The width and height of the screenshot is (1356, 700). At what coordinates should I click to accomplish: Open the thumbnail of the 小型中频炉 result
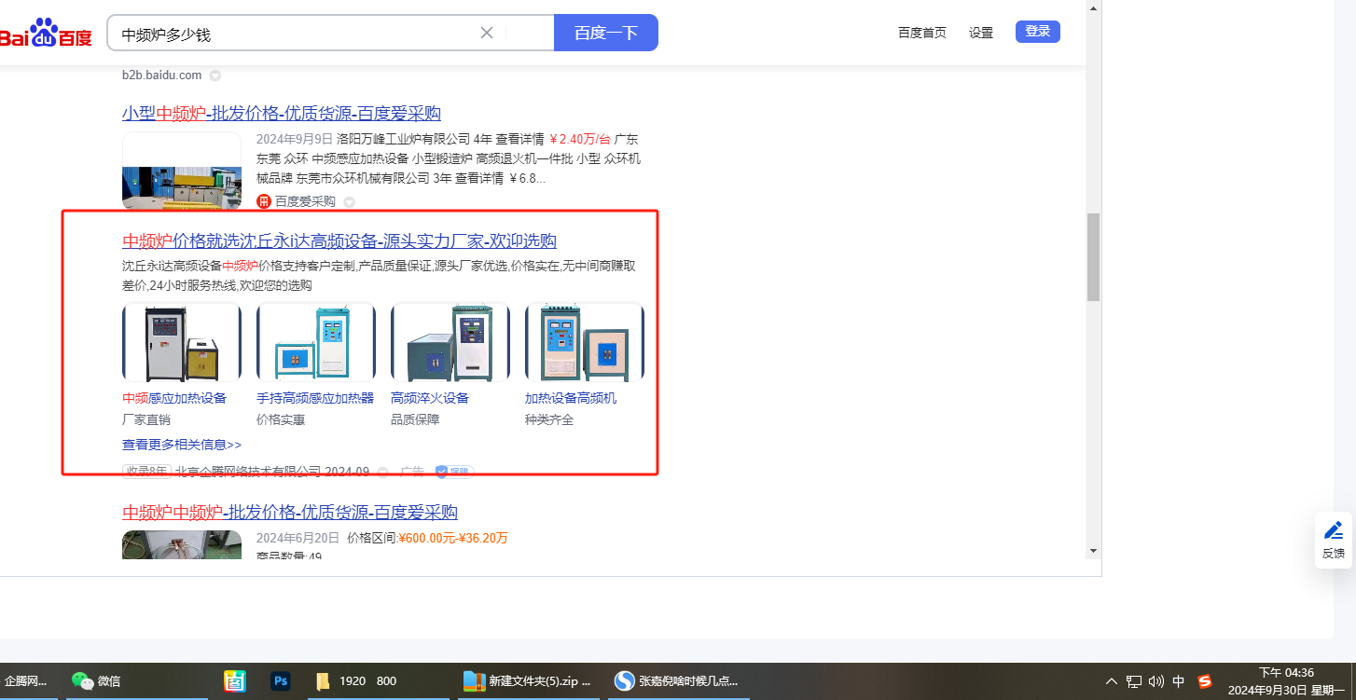pyautogui.click(x=182, y=171)
